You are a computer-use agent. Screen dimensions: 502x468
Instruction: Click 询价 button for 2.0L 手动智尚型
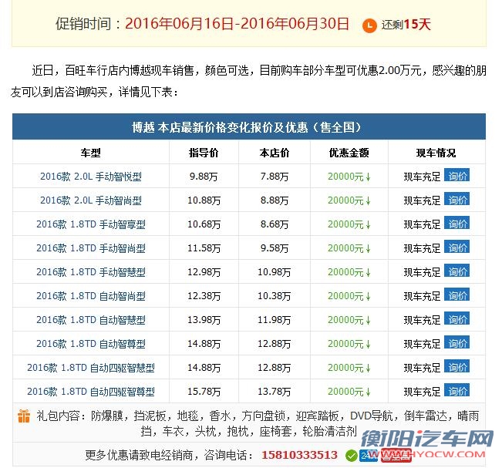click(457, 200)
